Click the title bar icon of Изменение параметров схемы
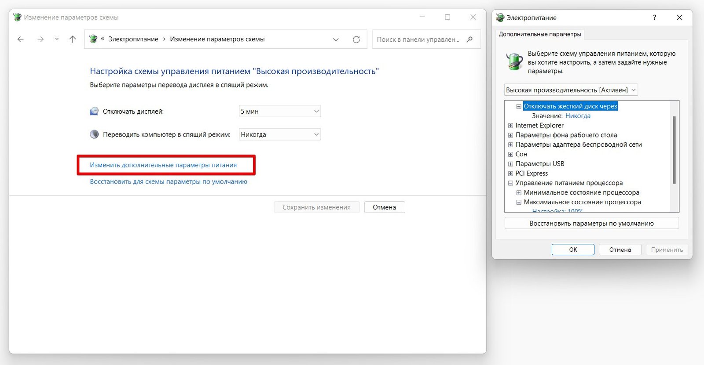Viewport: 704px width, 365px height. [17, 17]
